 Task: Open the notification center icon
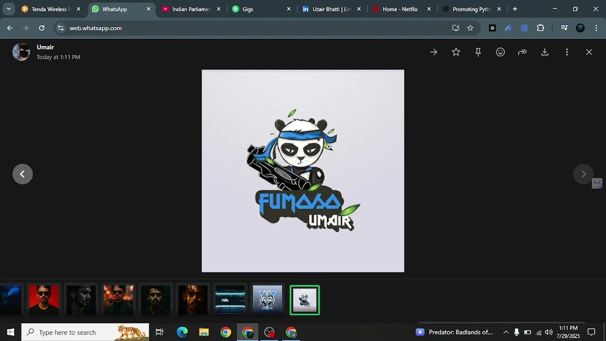[x=591, y=332]
